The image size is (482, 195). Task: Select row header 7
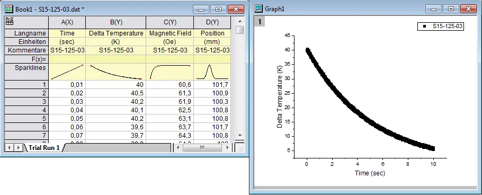tap(26, 135)
